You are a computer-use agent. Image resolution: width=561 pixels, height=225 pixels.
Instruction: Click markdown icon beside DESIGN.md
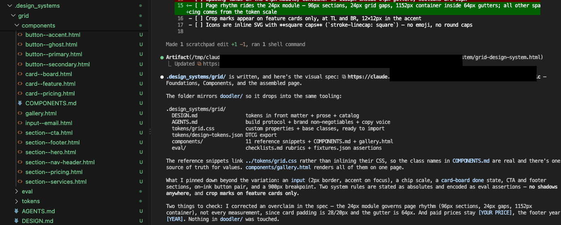(16, 221)
